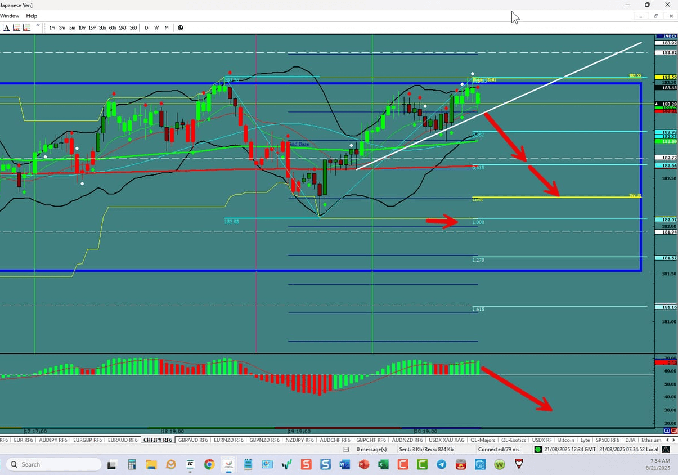
Task: Switch to the GBPAUD RF6 tab
Action: (192, 440)
